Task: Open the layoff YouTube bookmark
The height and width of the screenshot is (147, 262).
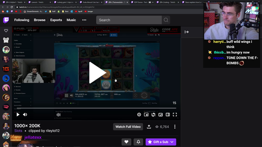Action: (x=79, y=11)
